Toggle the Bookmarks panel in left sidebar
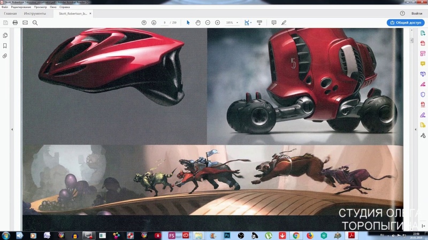This screenshot has width=428, height=240. (x=5, y=46)
